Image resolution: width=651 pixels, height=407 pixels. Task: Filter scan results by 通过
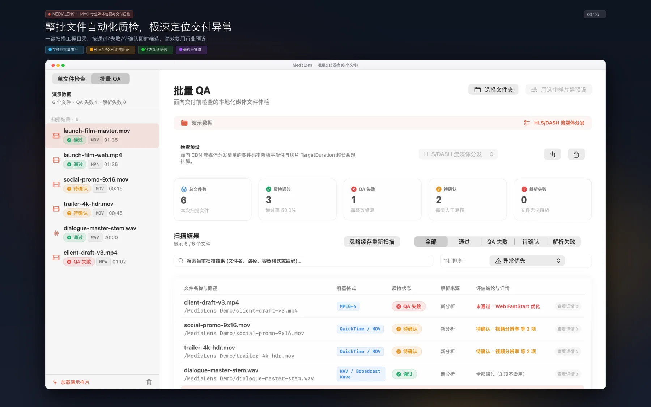[464, 242]
